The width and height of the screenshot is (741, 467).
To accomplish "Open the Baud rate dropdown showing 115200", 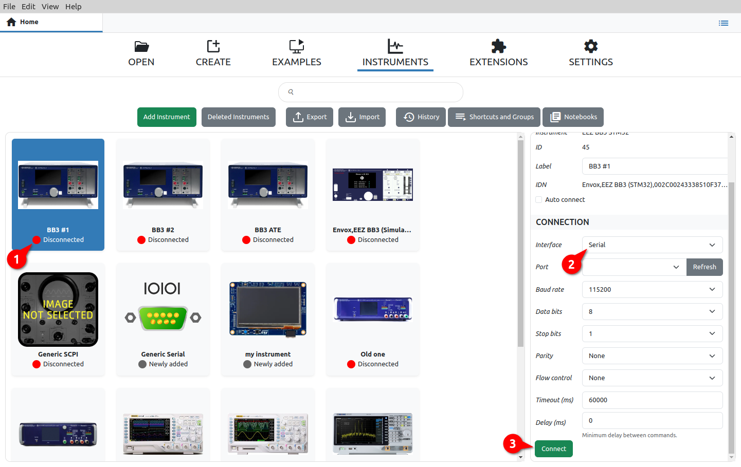I will (x=652, y=290).
